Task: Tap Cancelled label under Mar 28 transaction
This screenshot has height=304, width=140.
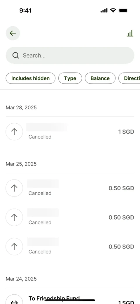Action: 40,137
